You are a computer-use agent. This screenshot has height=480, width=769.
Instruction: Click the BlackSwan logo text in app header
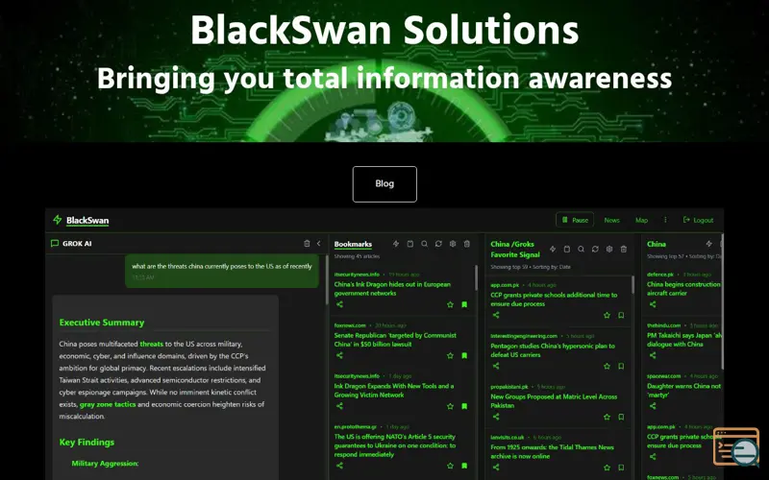click(x=87, y=221)
